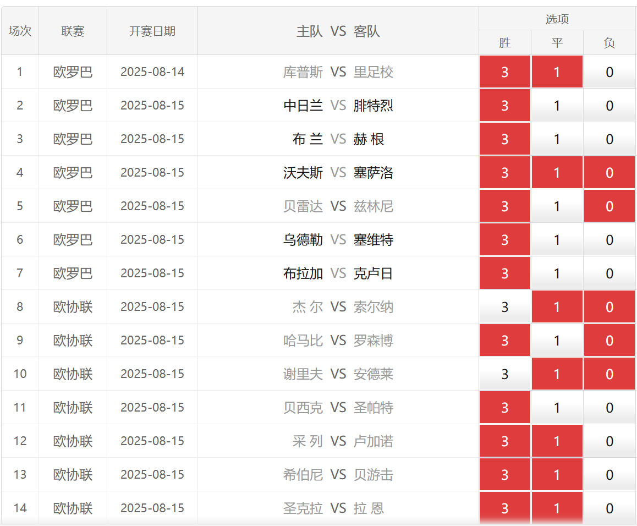The width and height of the screenshot is (637, 526).
Task: Click the 负 sub-header
Action: point(609,43)
